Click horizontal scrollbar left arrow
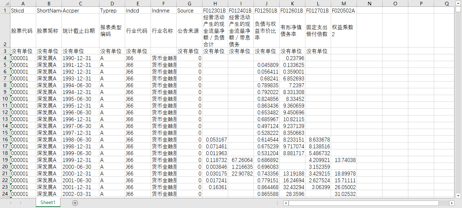This screenshot has height=208, width=462. tap(285, 203)
